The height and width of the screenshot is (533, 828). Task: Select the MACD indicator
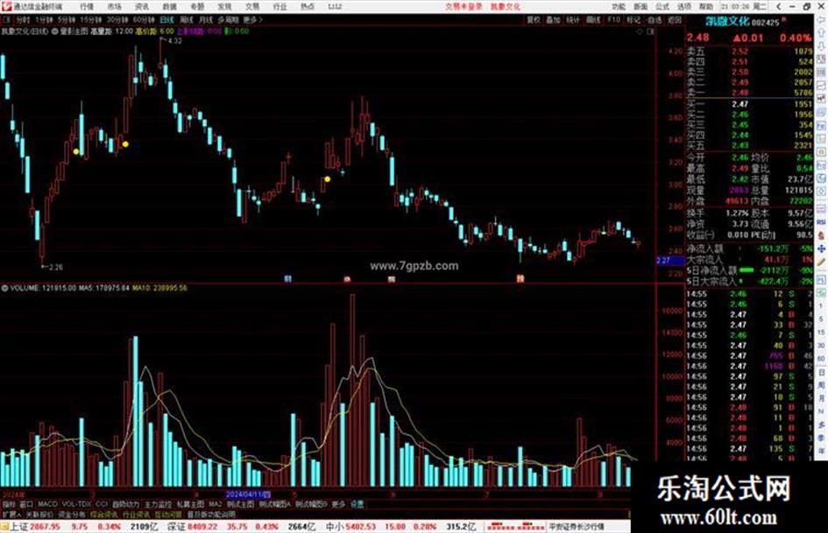point(47,504)
